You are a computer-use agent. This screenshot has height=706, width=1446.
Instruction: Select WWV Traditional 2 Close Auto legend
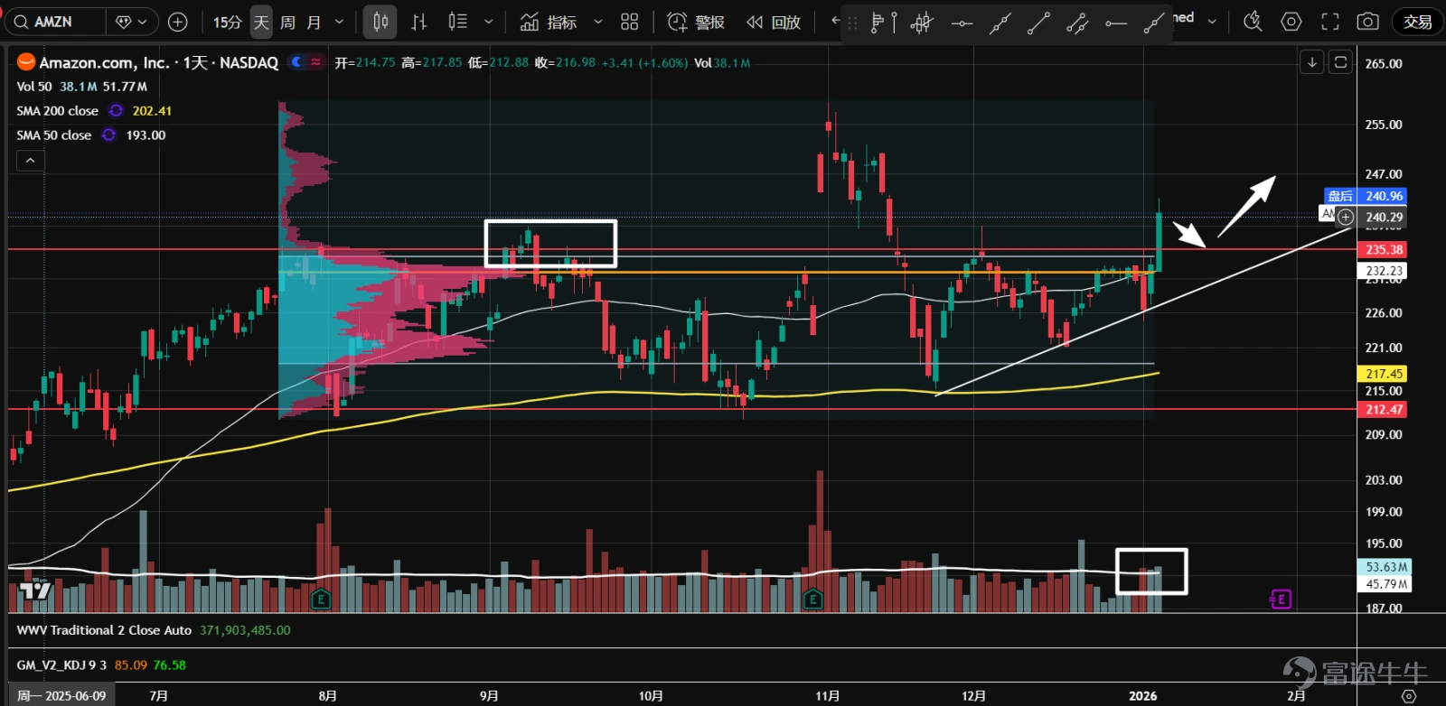point(104,630)
